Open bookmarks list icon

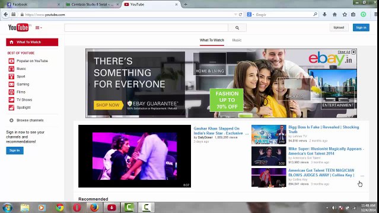tap(353, 14)
